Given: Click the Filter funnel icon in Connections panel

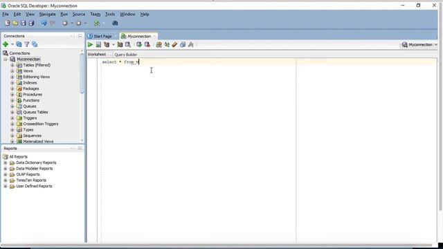Looking at the screenshot, I should click(x=26, y=44).
